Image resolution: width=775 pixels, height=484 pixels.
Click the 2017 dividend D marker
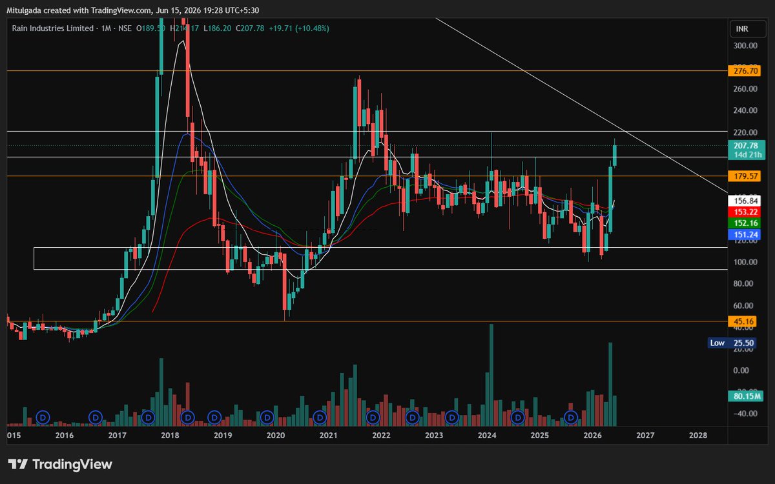click(148, 418)
